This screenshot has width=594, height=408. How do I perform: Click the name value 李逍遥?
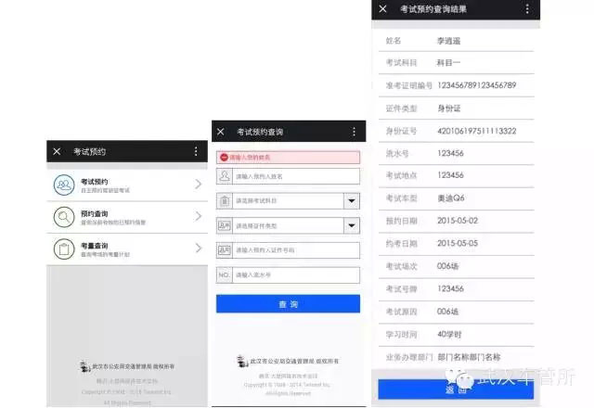click(x=449, y=41)
